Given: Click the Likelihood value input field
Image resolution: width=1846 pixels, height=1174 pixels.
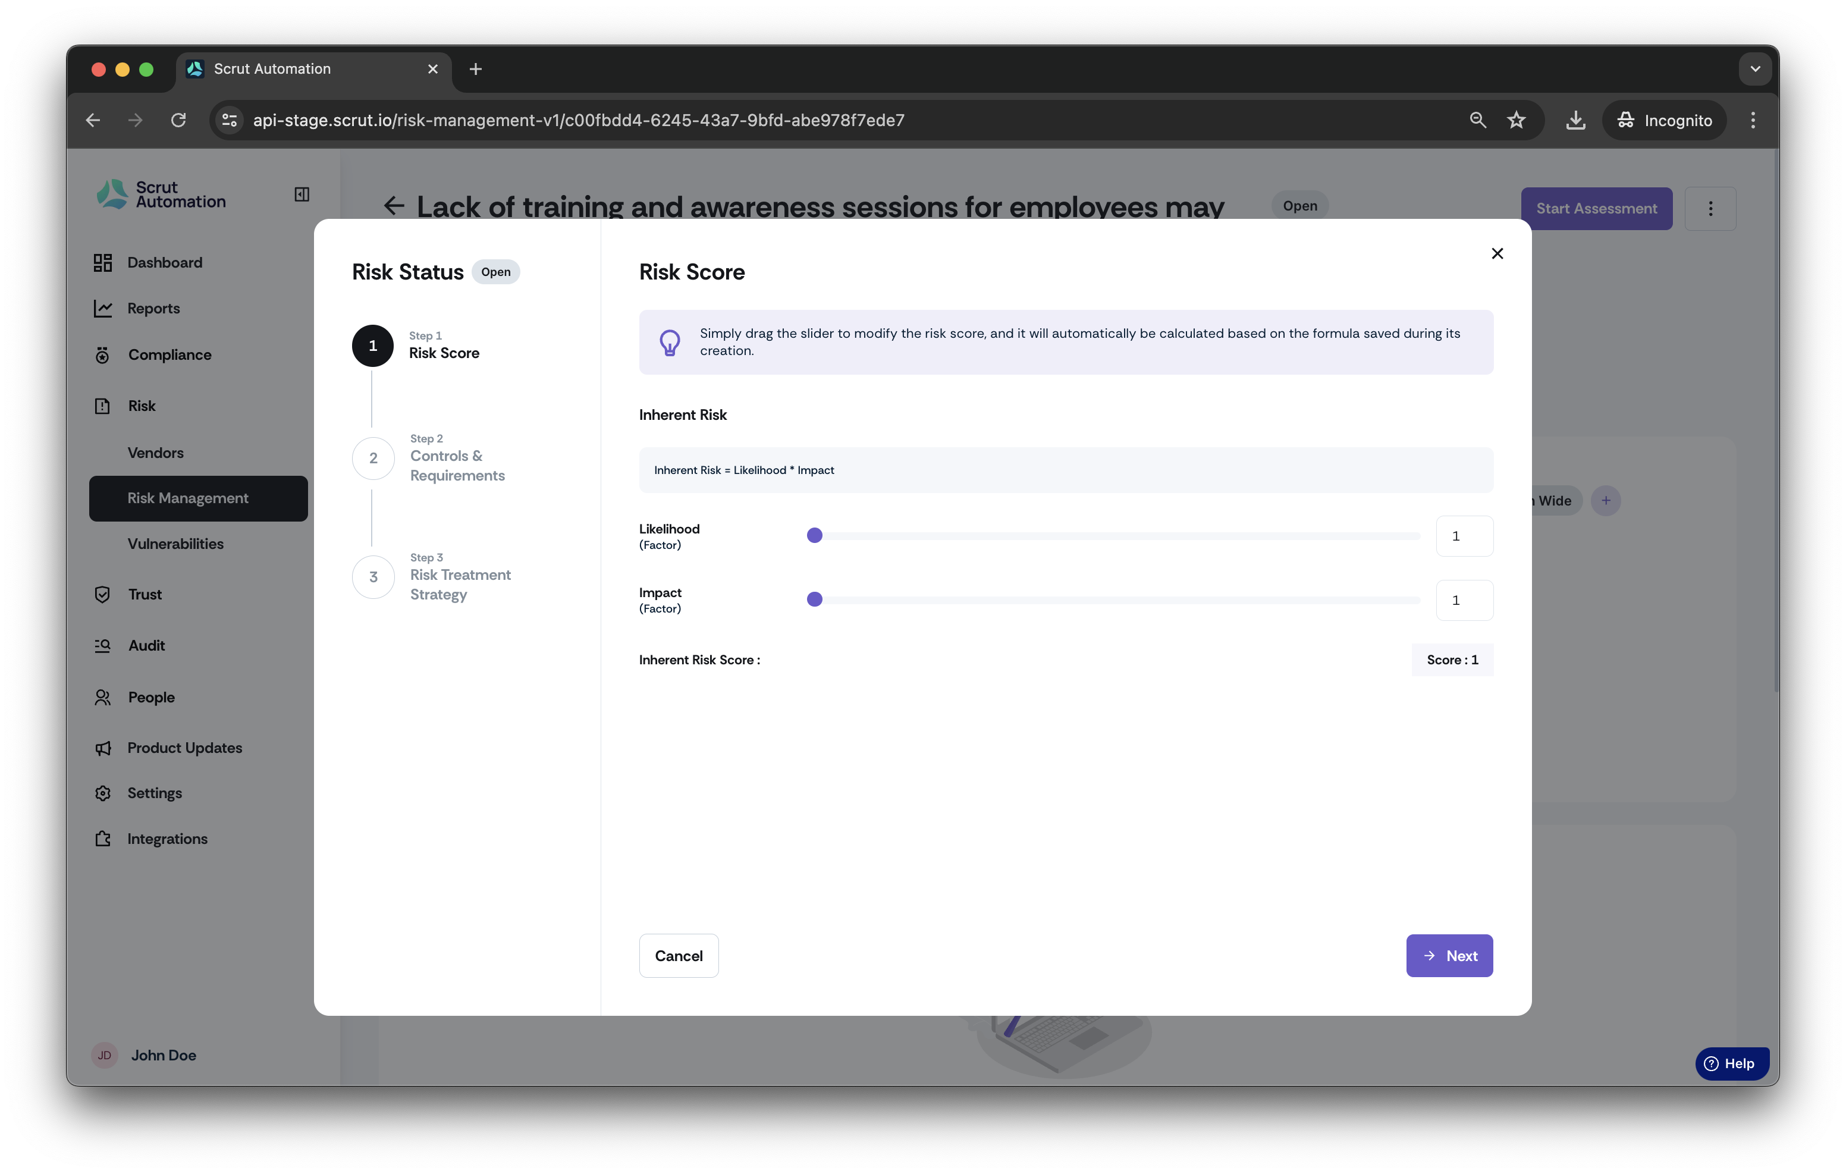Looking at the screenshot, I should point(1464,536).
